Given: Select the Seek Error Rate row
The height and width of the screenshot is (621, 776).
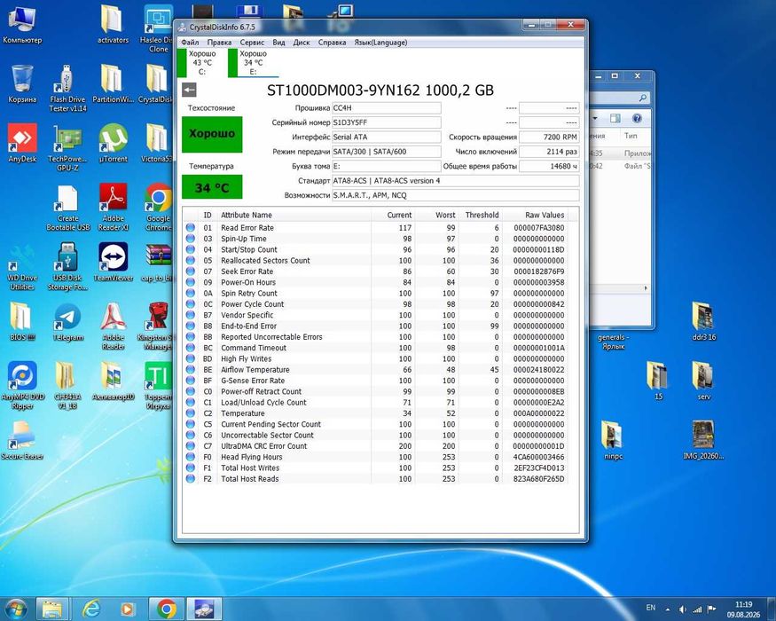Looking at the screenshot, I should pyautogui.click(x=375, y=271).
